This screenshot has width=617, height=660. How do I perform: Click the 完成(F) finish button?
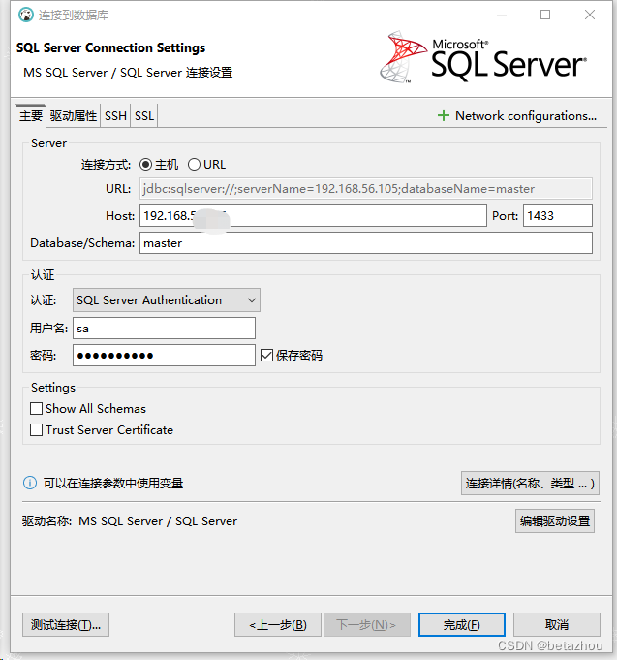[461, 625]
